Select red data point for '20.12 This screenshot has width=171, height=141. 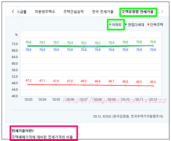[x=153, y=86]
